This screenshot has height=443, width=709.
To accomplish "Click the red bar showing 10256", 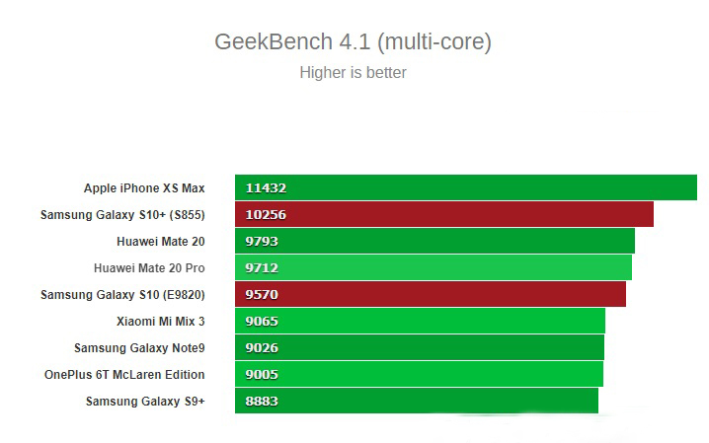I will (x=443, y=214).
